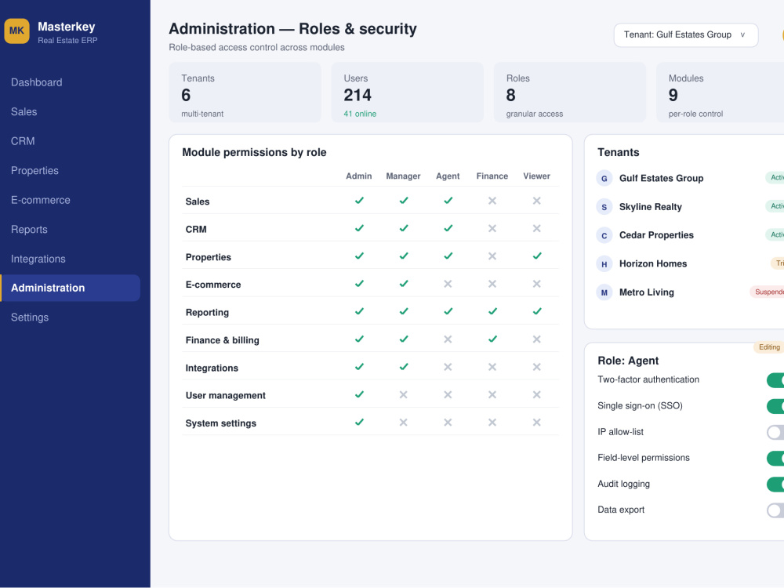Toggle Agent cross for E-commerce row
The height and width of the screenshot is (588, 784).
click(x=448, y=284)
